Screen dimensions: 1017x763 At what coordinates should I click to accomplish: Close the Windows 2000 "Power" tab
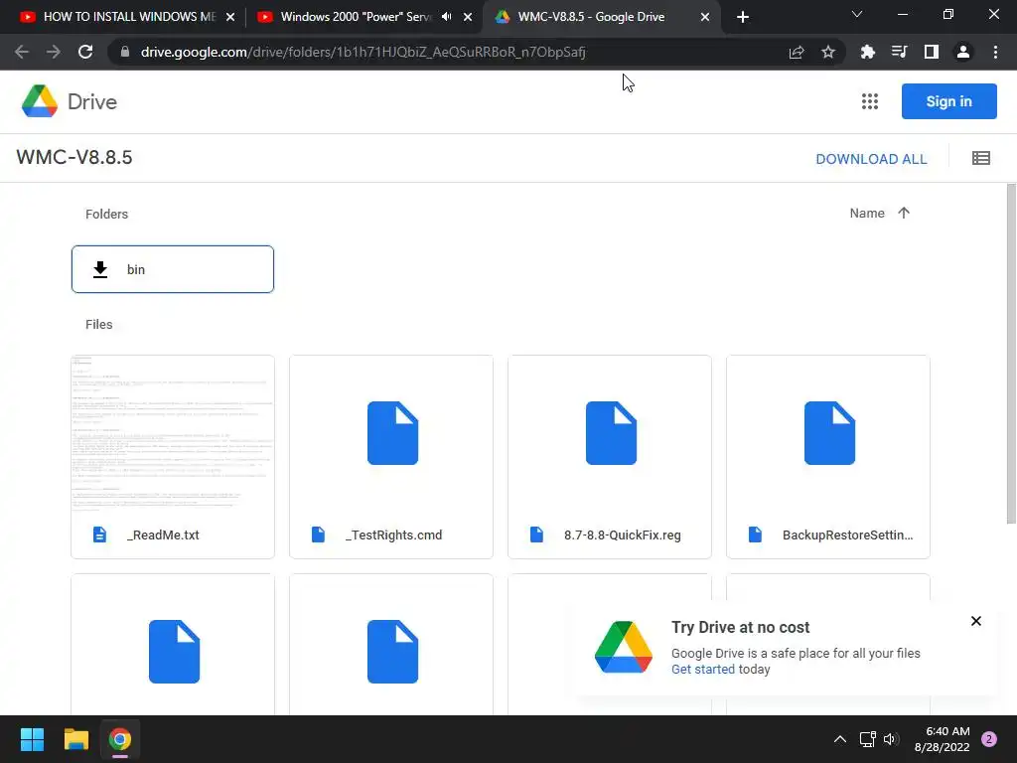[468, 17]
